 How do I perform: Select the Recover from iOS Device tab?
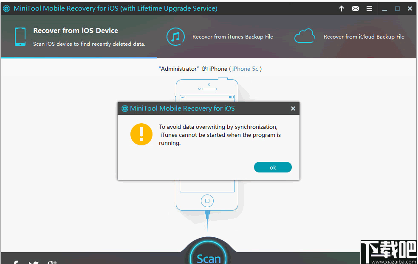[x=76, y=31]
